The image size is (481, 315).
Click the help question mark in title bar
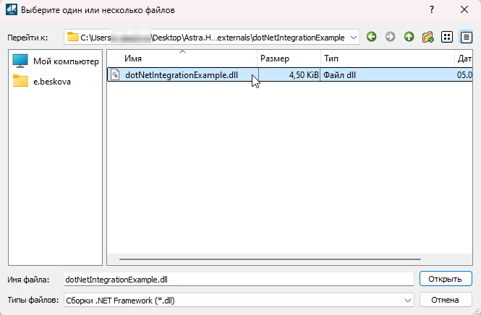432,10
